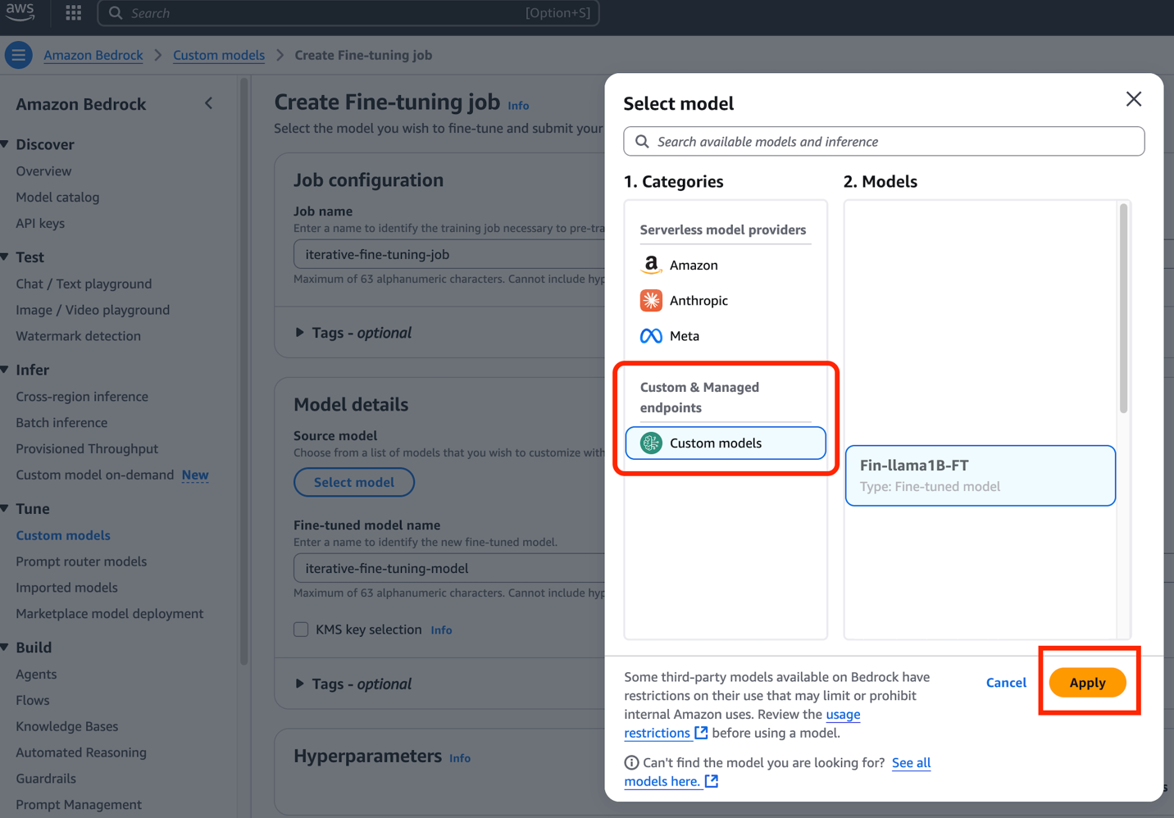Click the Custom models green icon
Image resolution: width=1174 pixels, height=818 pixels.
(x=652, y=443)
